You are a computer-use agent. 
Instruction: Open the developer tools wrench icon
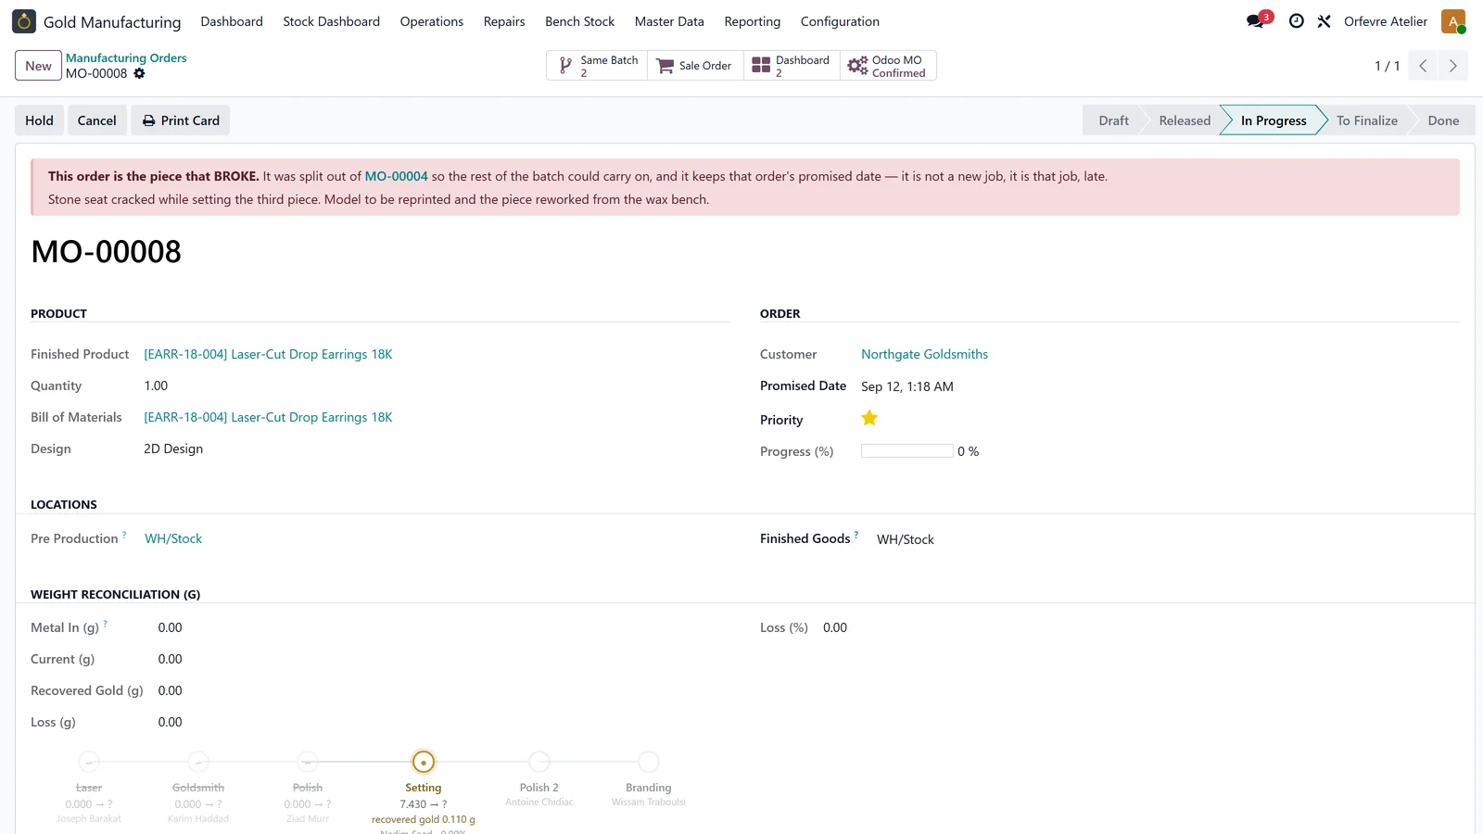[1324, 20]
